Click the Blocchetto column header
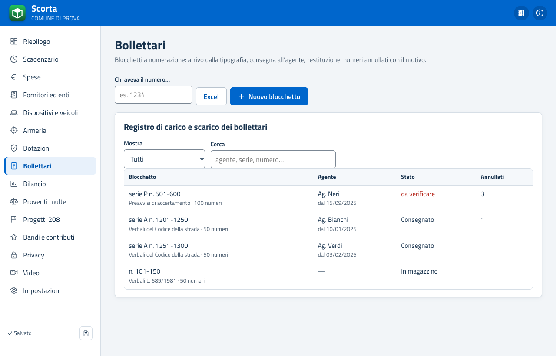This screenshot has height=356, width=556. 142,177
